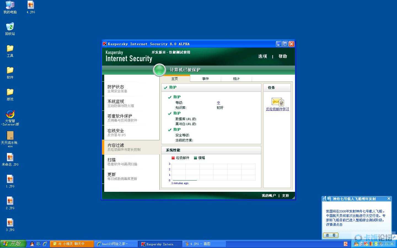
Task: Open 帮助 in Kaspersky header
Action: [283, 56]
